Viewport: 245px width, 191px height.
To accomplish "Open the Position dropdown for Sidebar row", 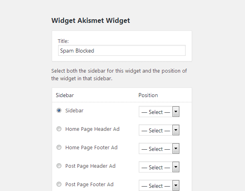I will pos(159,112).
